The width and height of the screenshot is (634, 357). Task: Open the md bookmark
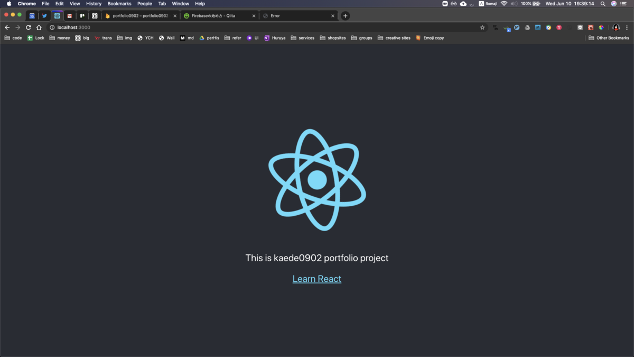pyautogui.click(x=187, y=38)
